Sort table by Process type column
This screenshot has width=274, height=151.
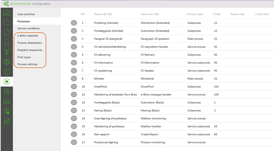[x=194, y=14]
